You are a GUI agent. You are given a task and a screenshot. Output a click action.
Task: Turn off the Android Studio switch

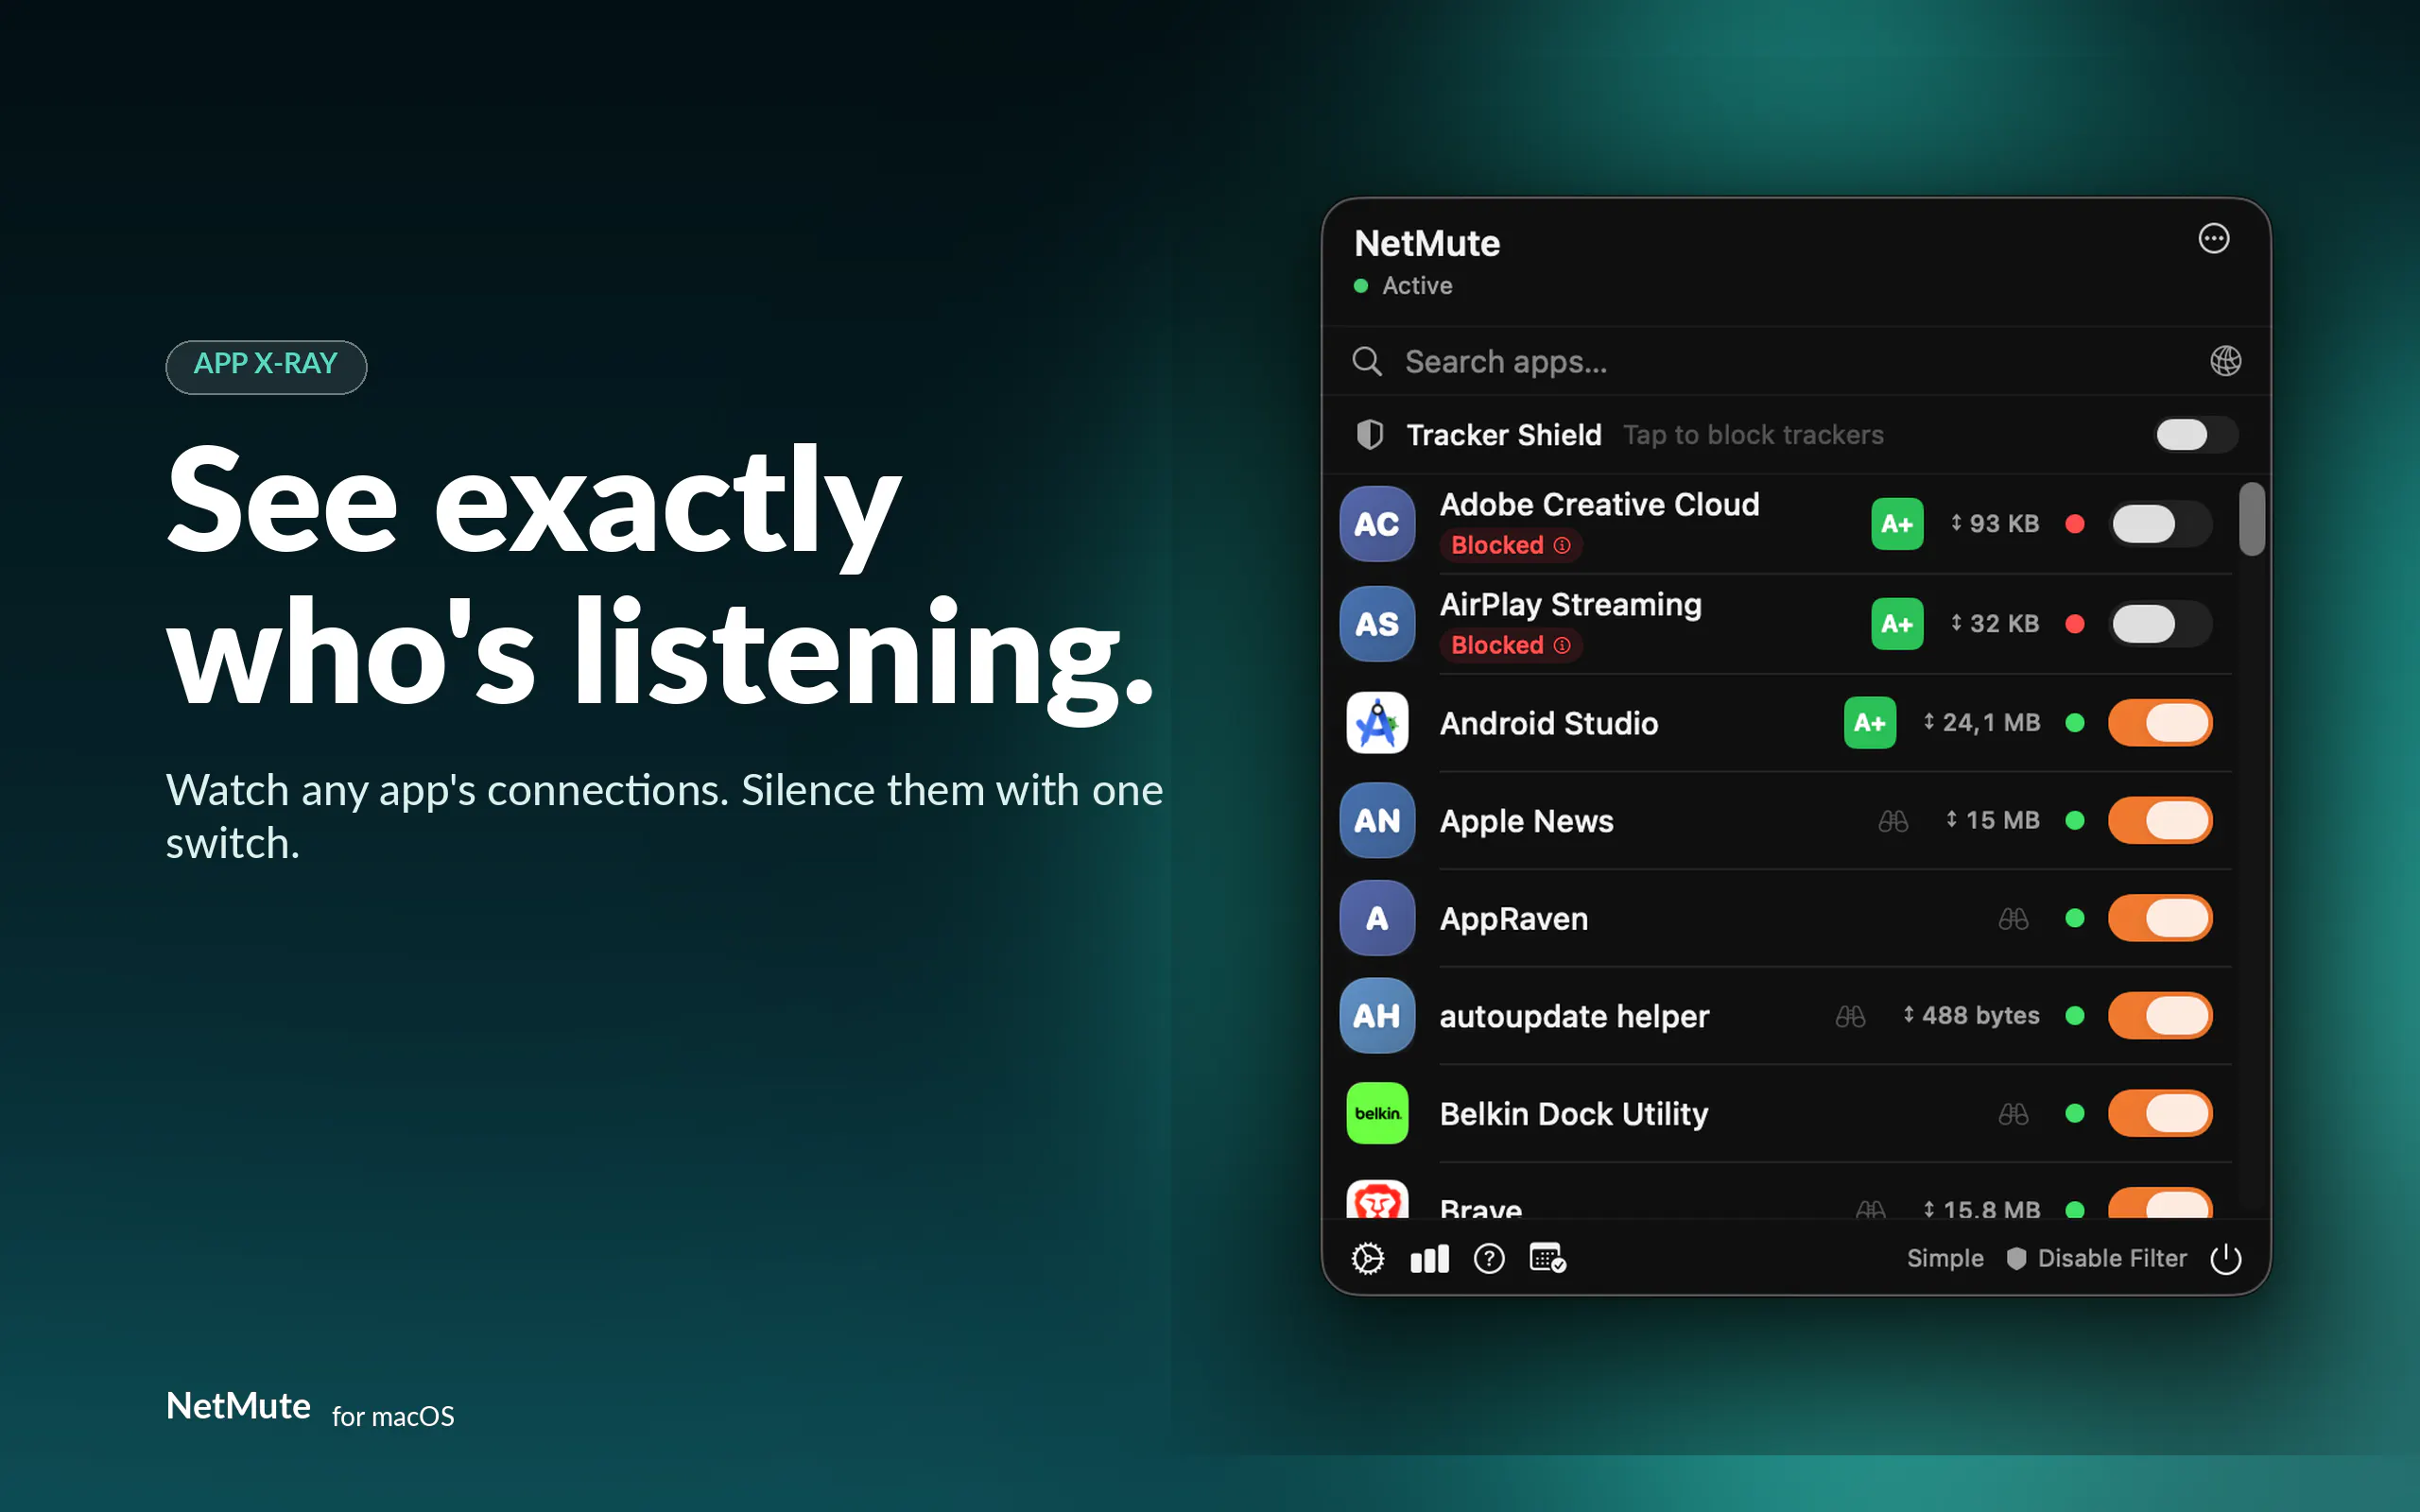click(x=2160, y=722)
